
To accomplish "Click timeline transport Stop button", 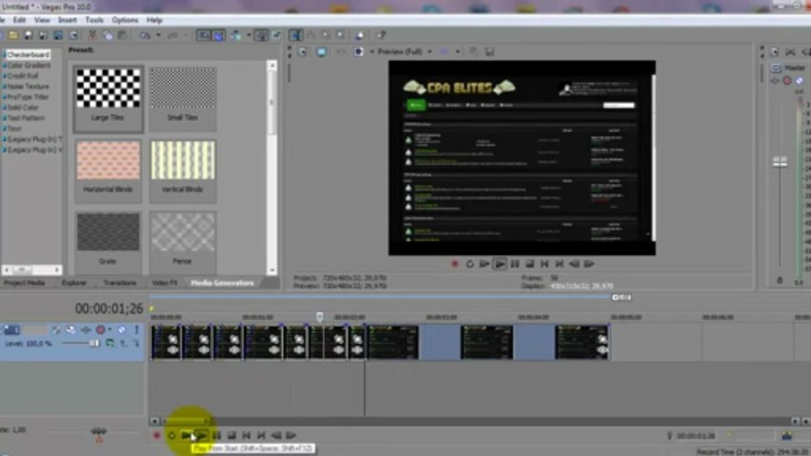I will pos(231,436).
